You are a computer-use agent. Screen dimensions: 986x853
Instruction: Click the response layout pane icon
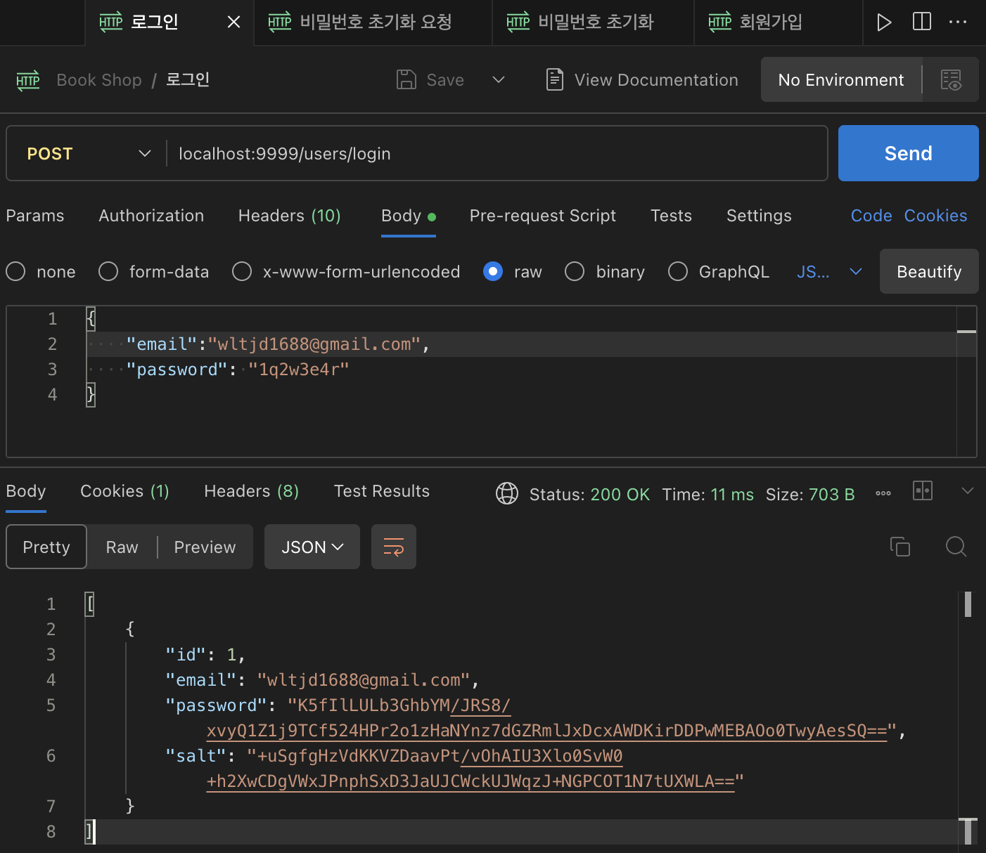click(x=922, y=490)
